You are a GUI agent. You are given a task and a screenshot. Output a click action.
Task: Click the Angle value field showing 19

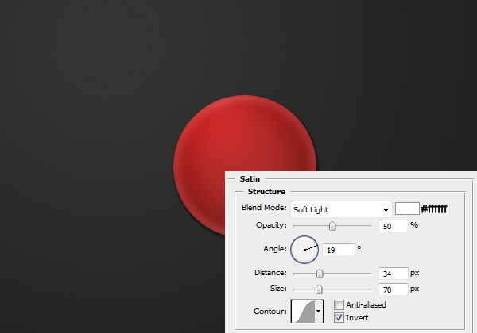point(339,250)
